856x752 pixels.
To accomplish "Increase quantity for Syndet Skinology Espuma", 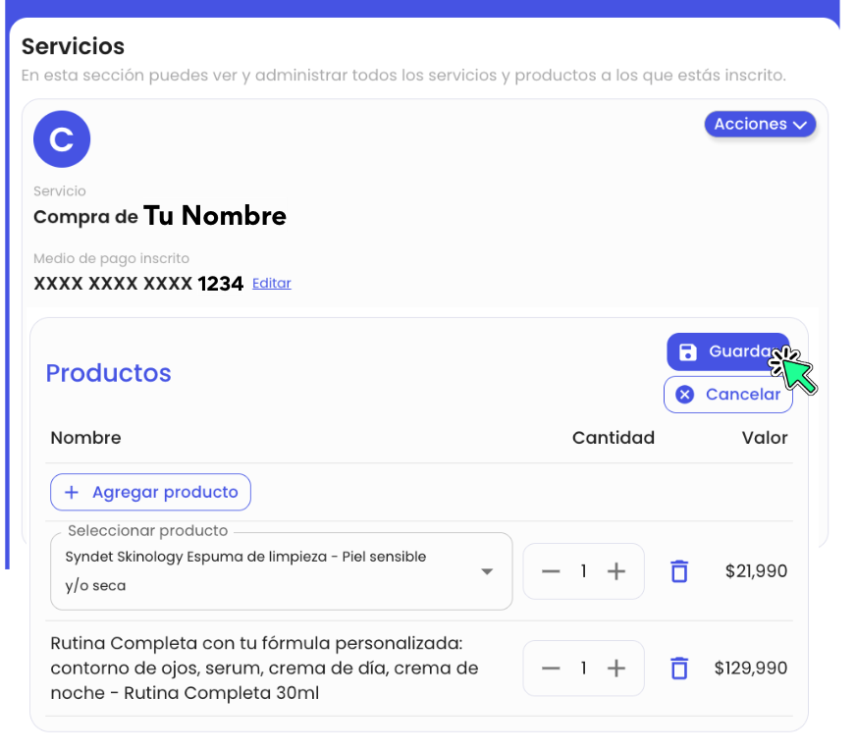I will pyautogui.click(x=616, y=571).
